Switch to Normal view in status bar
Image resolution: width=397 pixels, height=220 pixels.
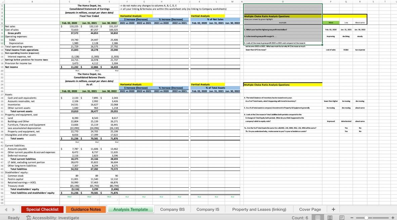pyautogui.click(x=318, y=218)
